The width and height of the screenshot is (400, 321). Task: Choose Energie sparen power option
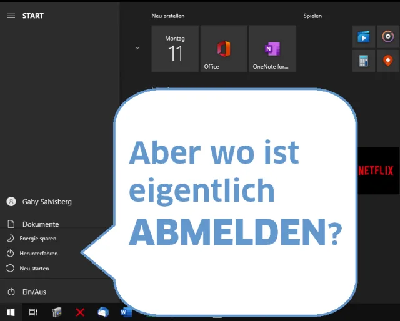click(37, 239)
